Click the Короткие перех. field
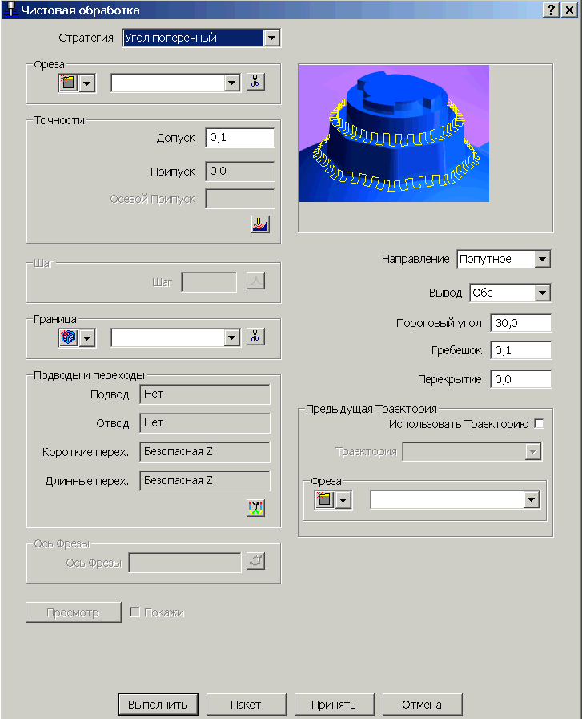The width and height of the screenshot is (582, 719). (x=205, y=452)
